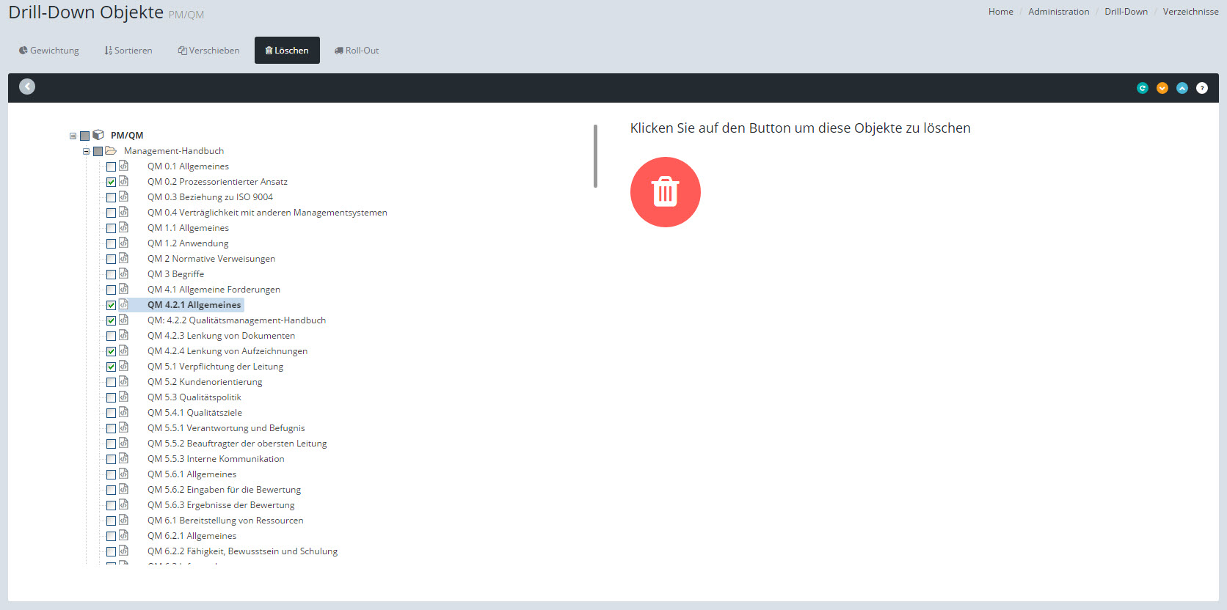Open the Verschieben tab
Viewport: 1227px width, 610px height.
[x=208, y=51]
